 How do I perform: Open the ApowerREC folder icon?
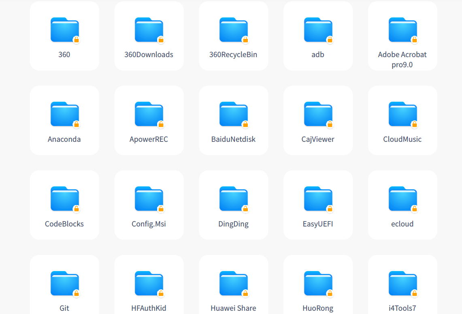[149, 115]
